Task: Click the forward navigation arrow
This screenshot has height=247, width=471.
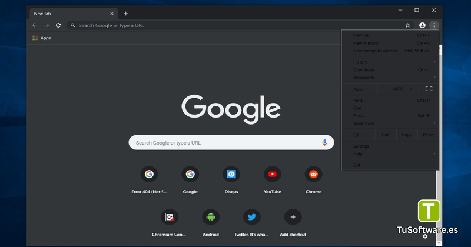Action: pos(47,25)
